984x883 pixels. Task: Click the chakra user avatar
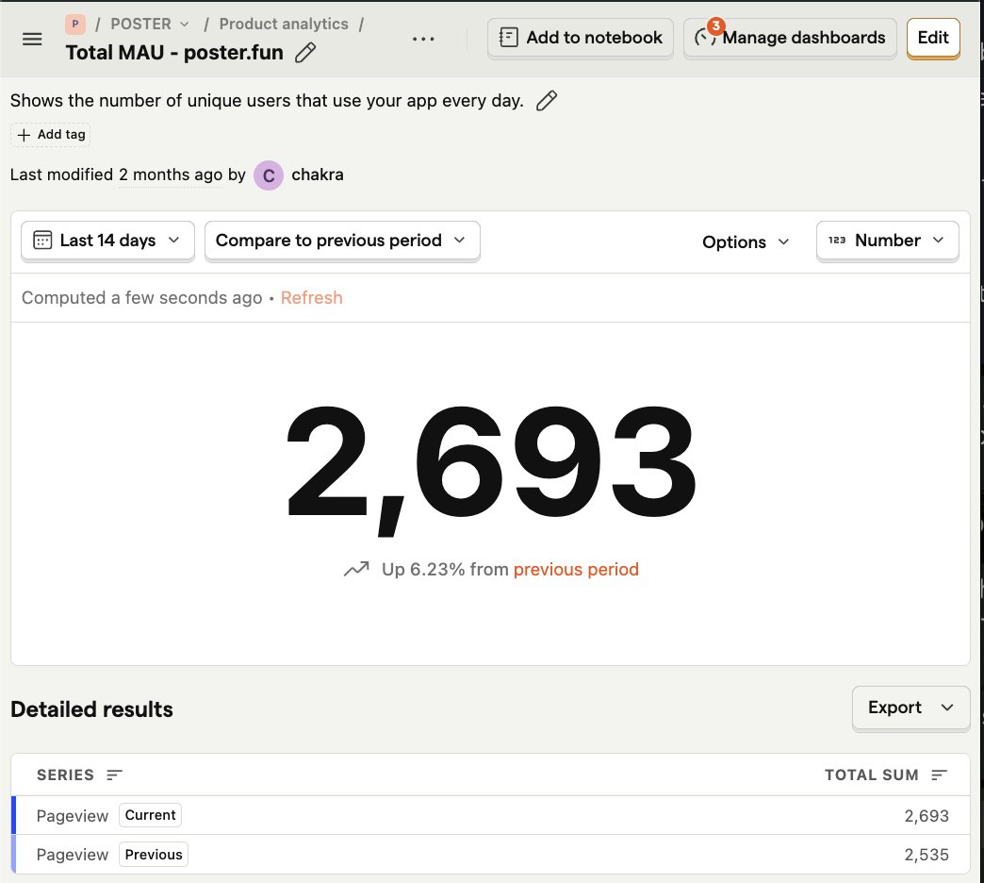[x=269, y=175]
